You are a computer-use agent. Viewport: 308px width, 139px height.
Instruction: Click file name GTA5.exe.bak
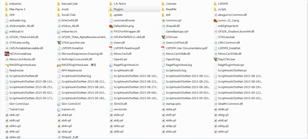tap(226, 37)
